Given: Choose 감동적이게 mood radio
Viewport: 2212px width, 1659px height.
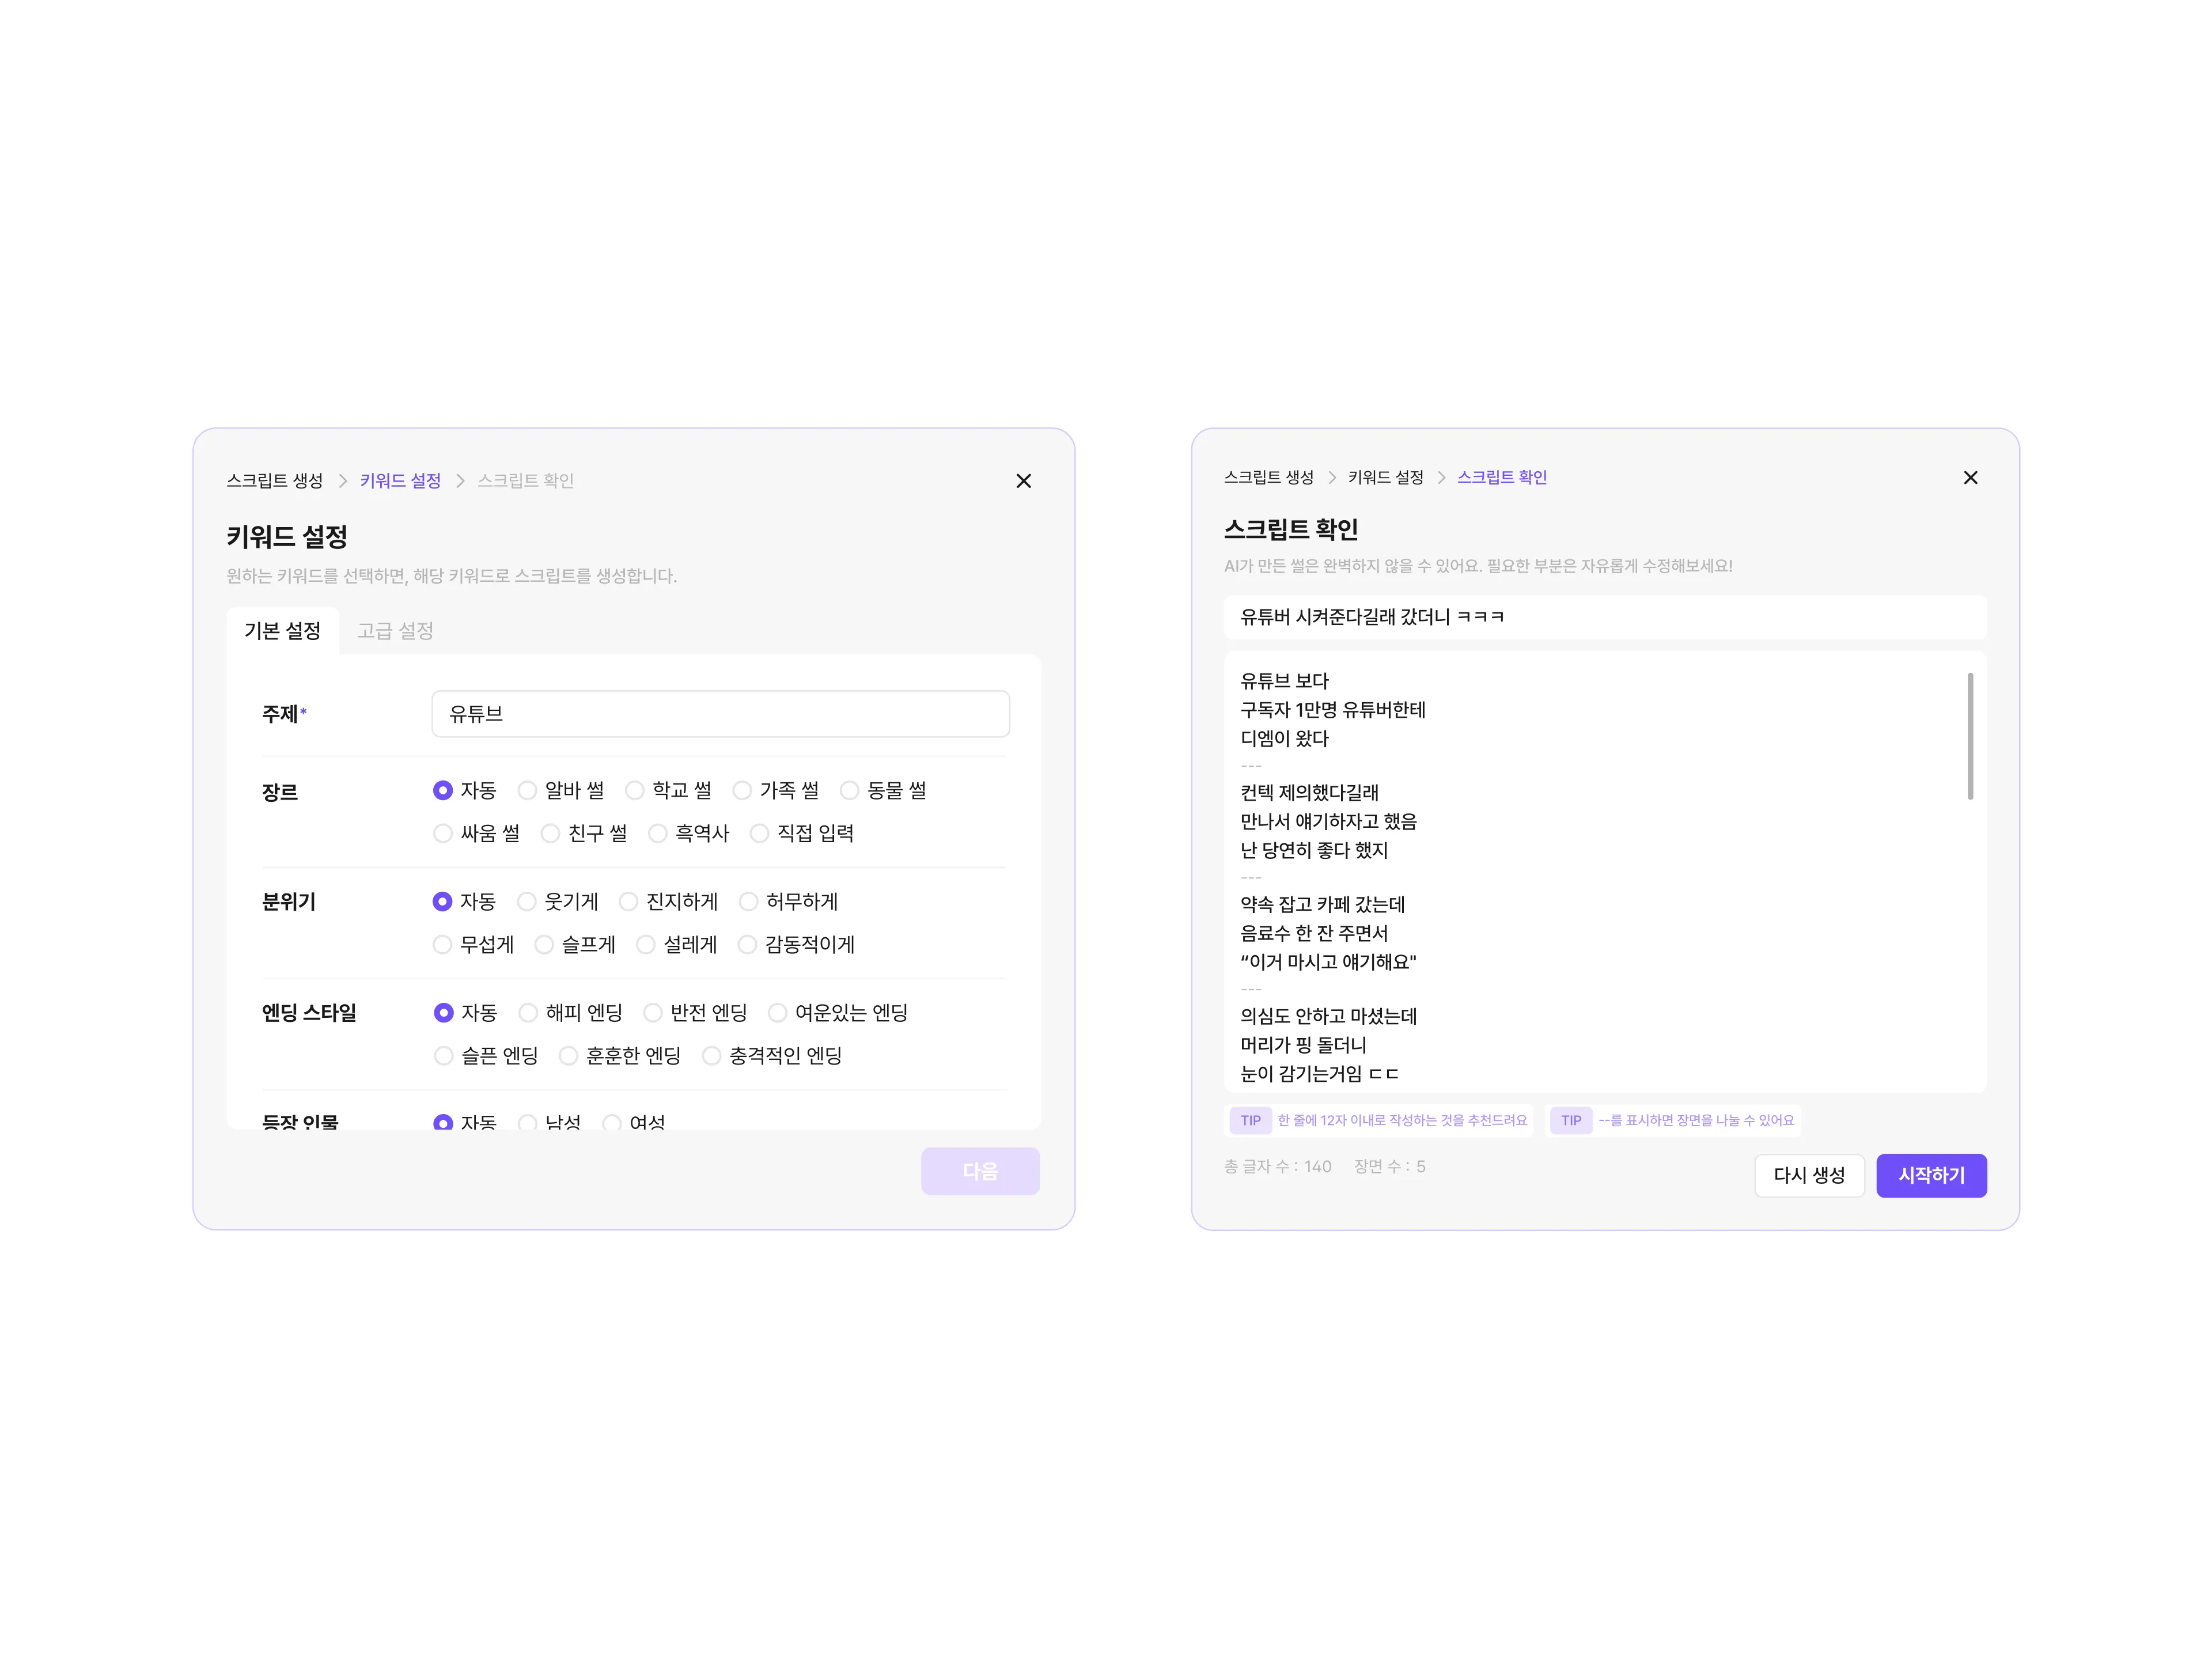Looking at the screenshot, I should point(747,945).
